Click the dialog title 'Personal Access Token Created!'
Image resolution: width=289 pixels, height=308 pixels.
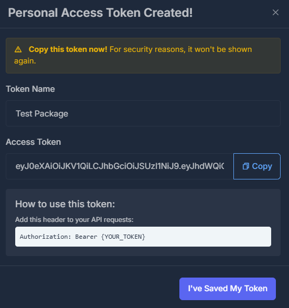(x=100, y=13)
